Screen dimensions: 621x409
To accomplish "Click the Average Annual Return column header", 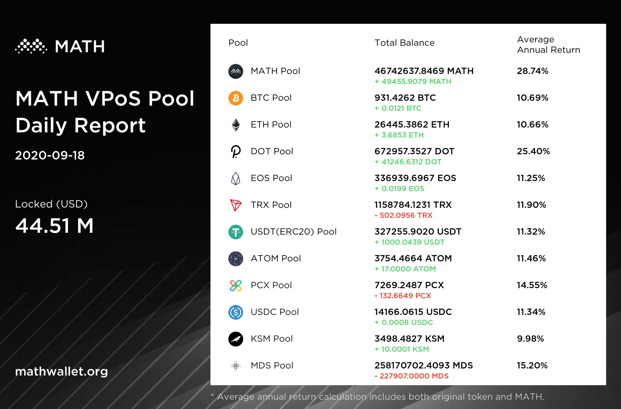I will click(548, 45).
